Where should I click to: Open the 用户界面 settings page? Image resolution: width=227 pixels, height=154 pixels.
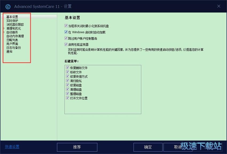(x=12, y=44)
